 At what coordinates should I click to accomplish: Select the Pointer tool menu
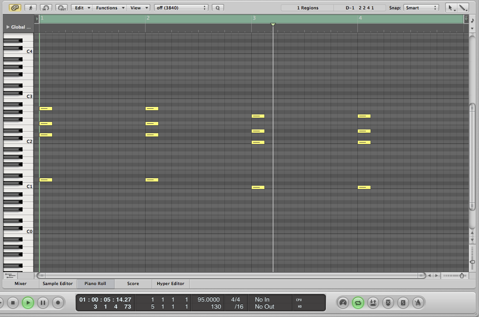[451, 8]
